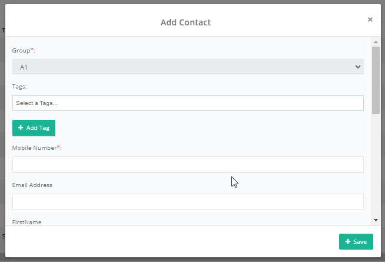Click the Add Contact dialog title

185,22
